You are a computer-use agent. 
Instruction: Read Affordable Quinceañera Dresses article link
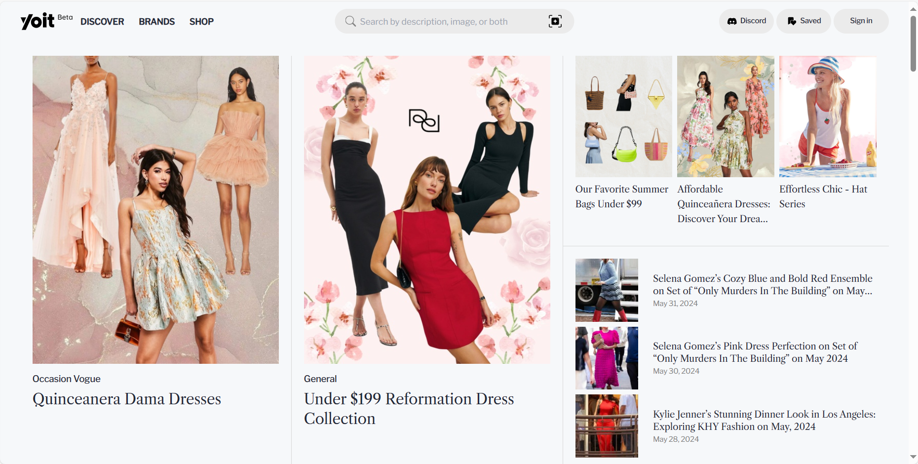(x=724, y=204)
